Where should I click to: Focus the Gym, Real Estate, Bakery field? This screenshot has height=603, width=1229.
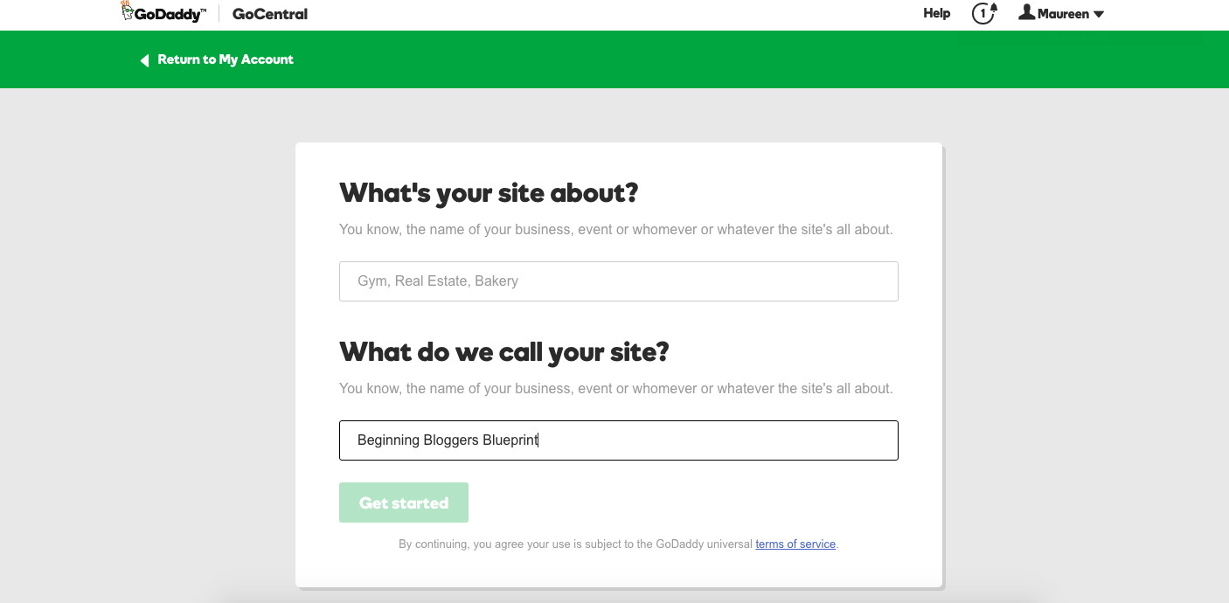(x=618, y=281)
